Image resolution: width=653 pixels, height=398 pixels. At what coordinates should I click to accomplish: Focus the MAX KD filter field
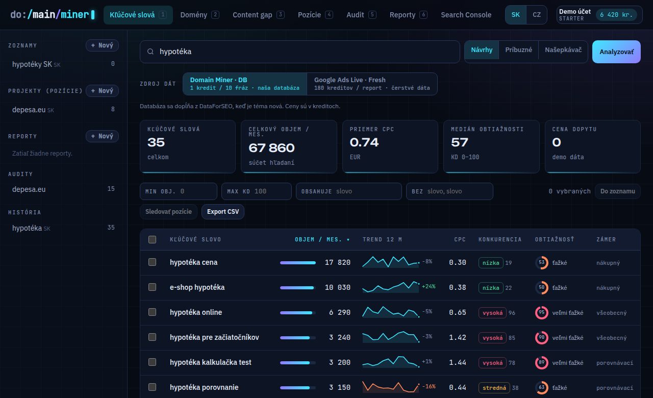(257, 191)
